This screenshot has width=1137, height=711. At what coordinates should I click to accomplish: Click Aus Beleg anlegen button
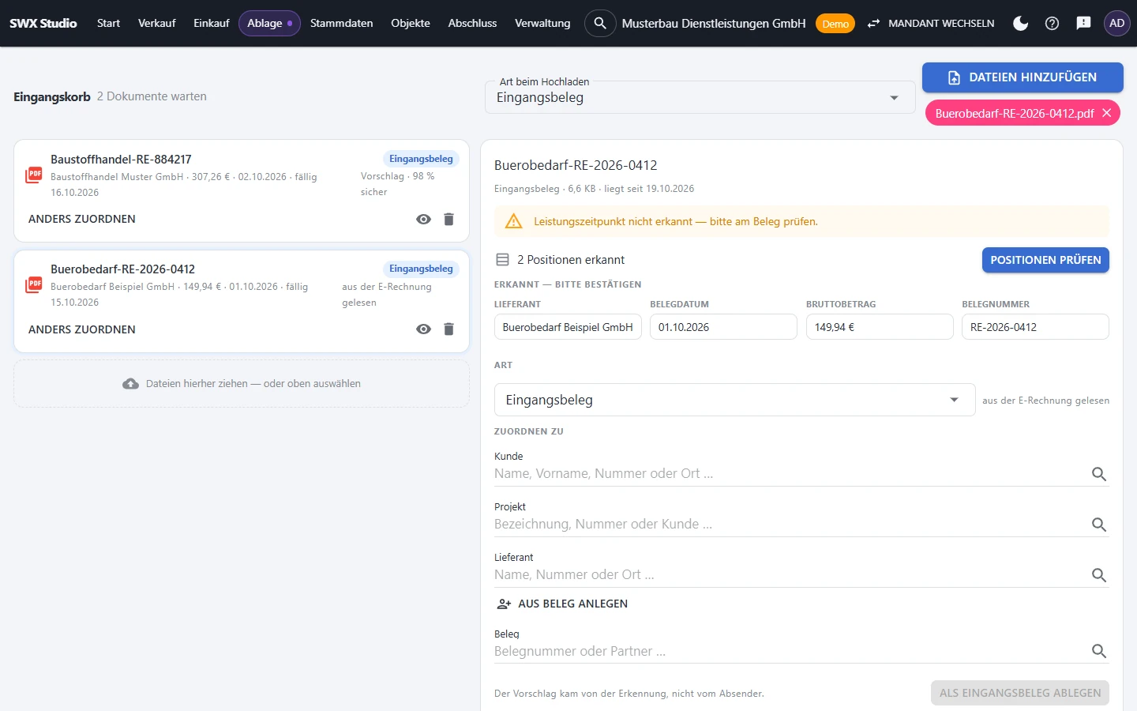pos(562,604)
